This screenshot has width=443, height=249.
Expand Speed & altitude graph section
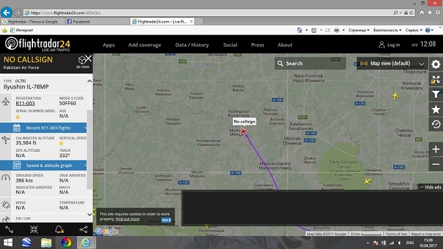(43, 166)
